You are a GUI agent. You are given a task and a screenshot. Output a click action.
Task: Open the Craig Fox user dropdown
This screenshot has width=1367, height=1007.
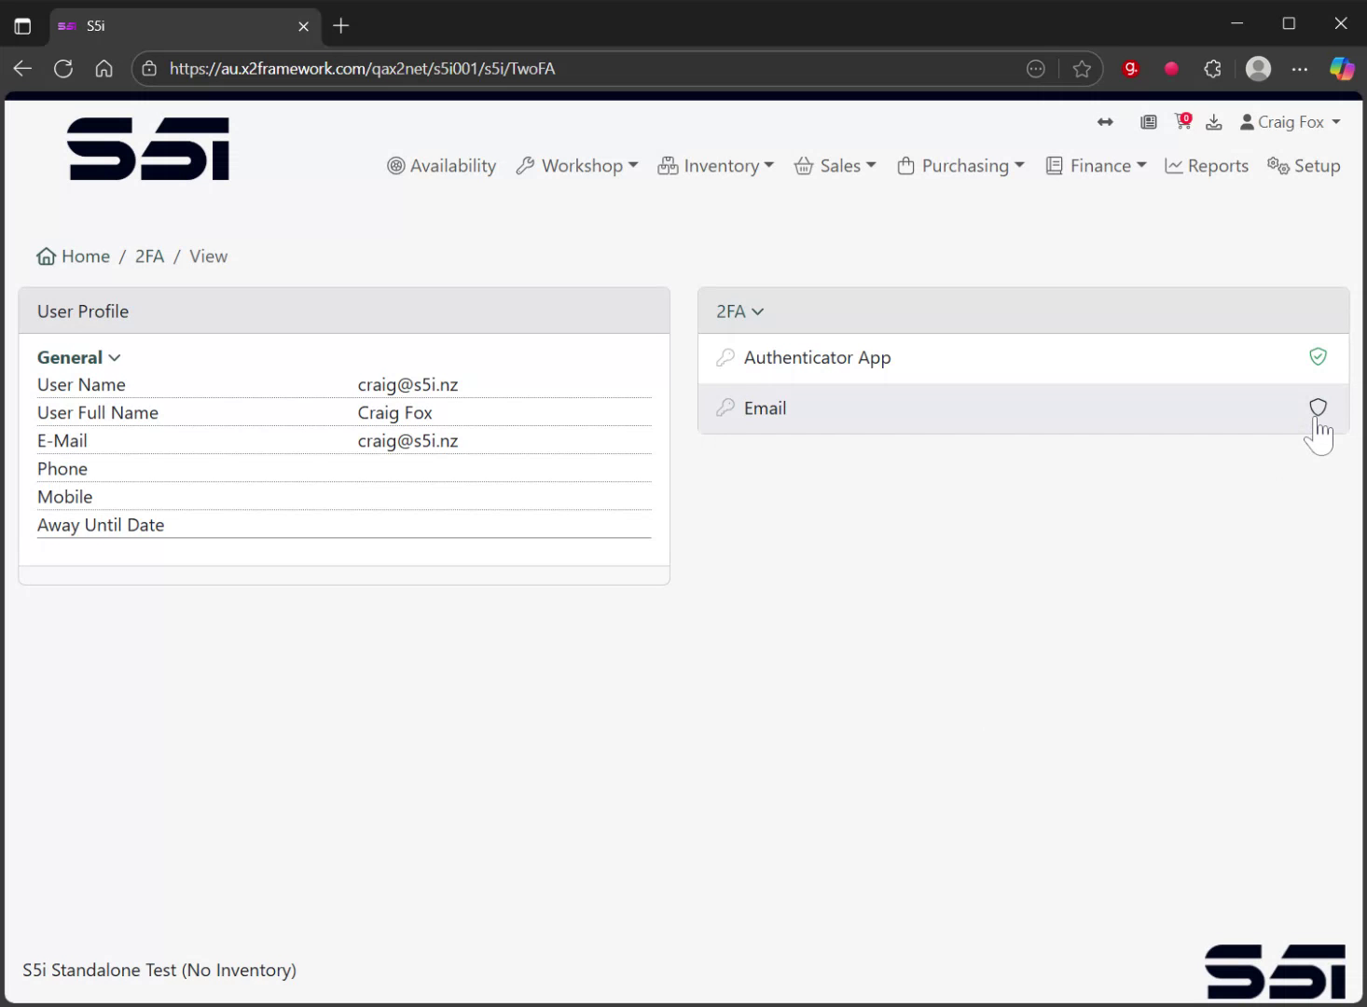(x=1291, y=122)
